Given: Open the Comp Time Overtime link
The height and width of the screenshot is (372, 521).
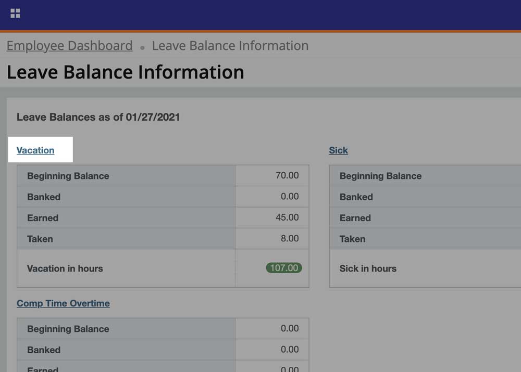Looking at the screenshot, I should (63, 303).
